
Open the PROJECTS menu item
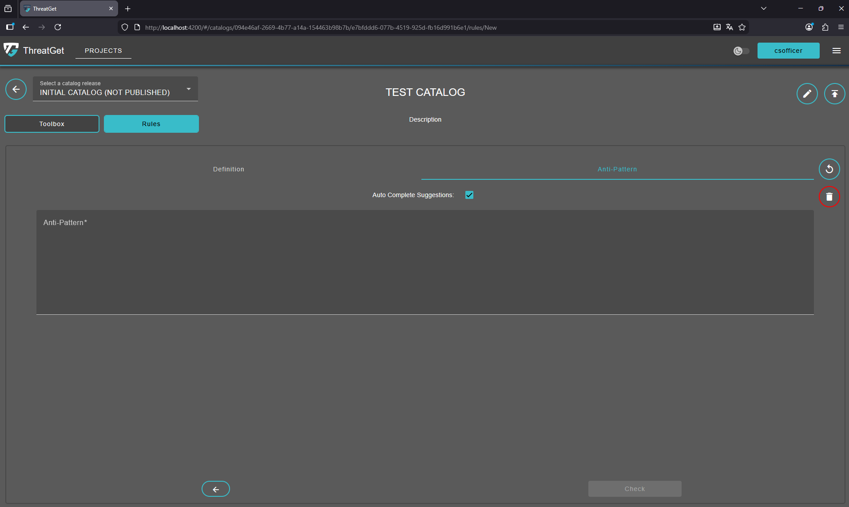103,51
